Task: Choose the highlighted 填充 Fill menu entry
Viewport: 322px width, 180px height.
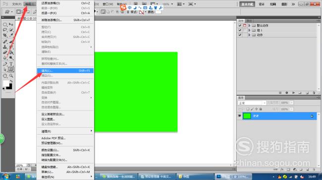Action: (x=65, y=71)
